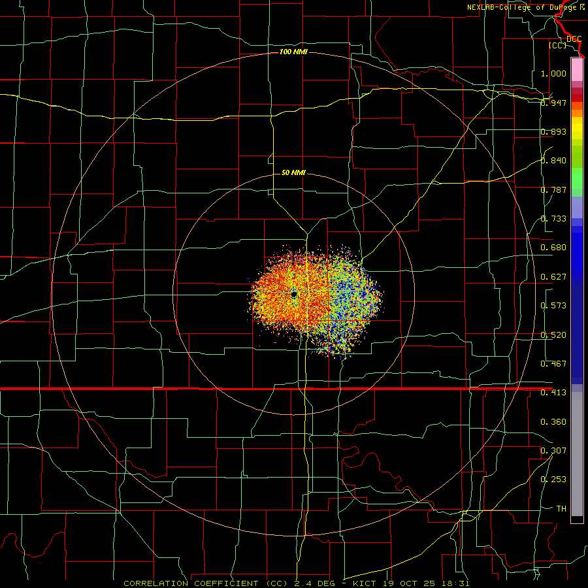Click the [CC] product label
Viewport: 588px width, 588px height.
(x=557, y=45)
